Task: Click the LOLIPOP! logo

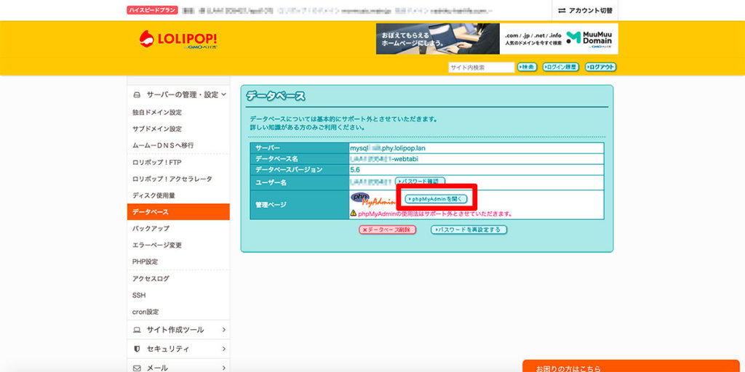Action: click(178, 40)
